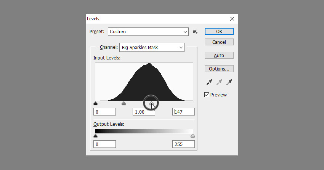The height and width of the screenshot is (170, 324).
Task: Open the Channel dropdown Big Sparkles Mask
Action: pyautogui.click(x=152, y=47)
